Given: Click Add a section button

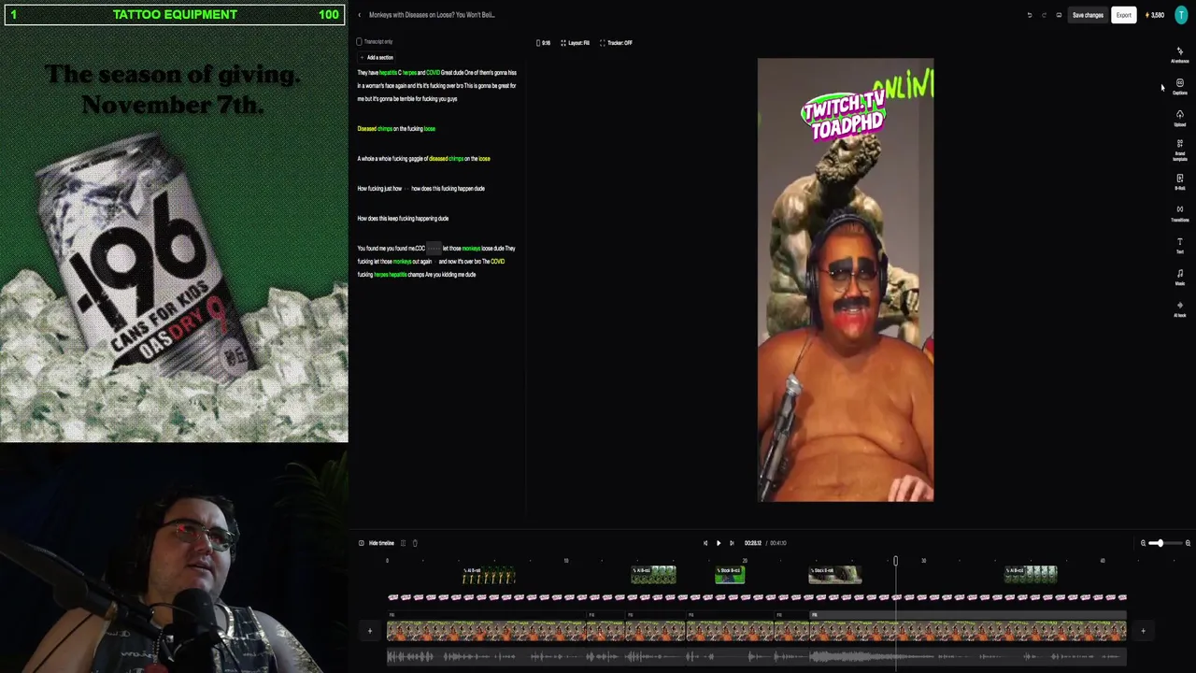Looking at the screenshot, I should click(377, 58).
